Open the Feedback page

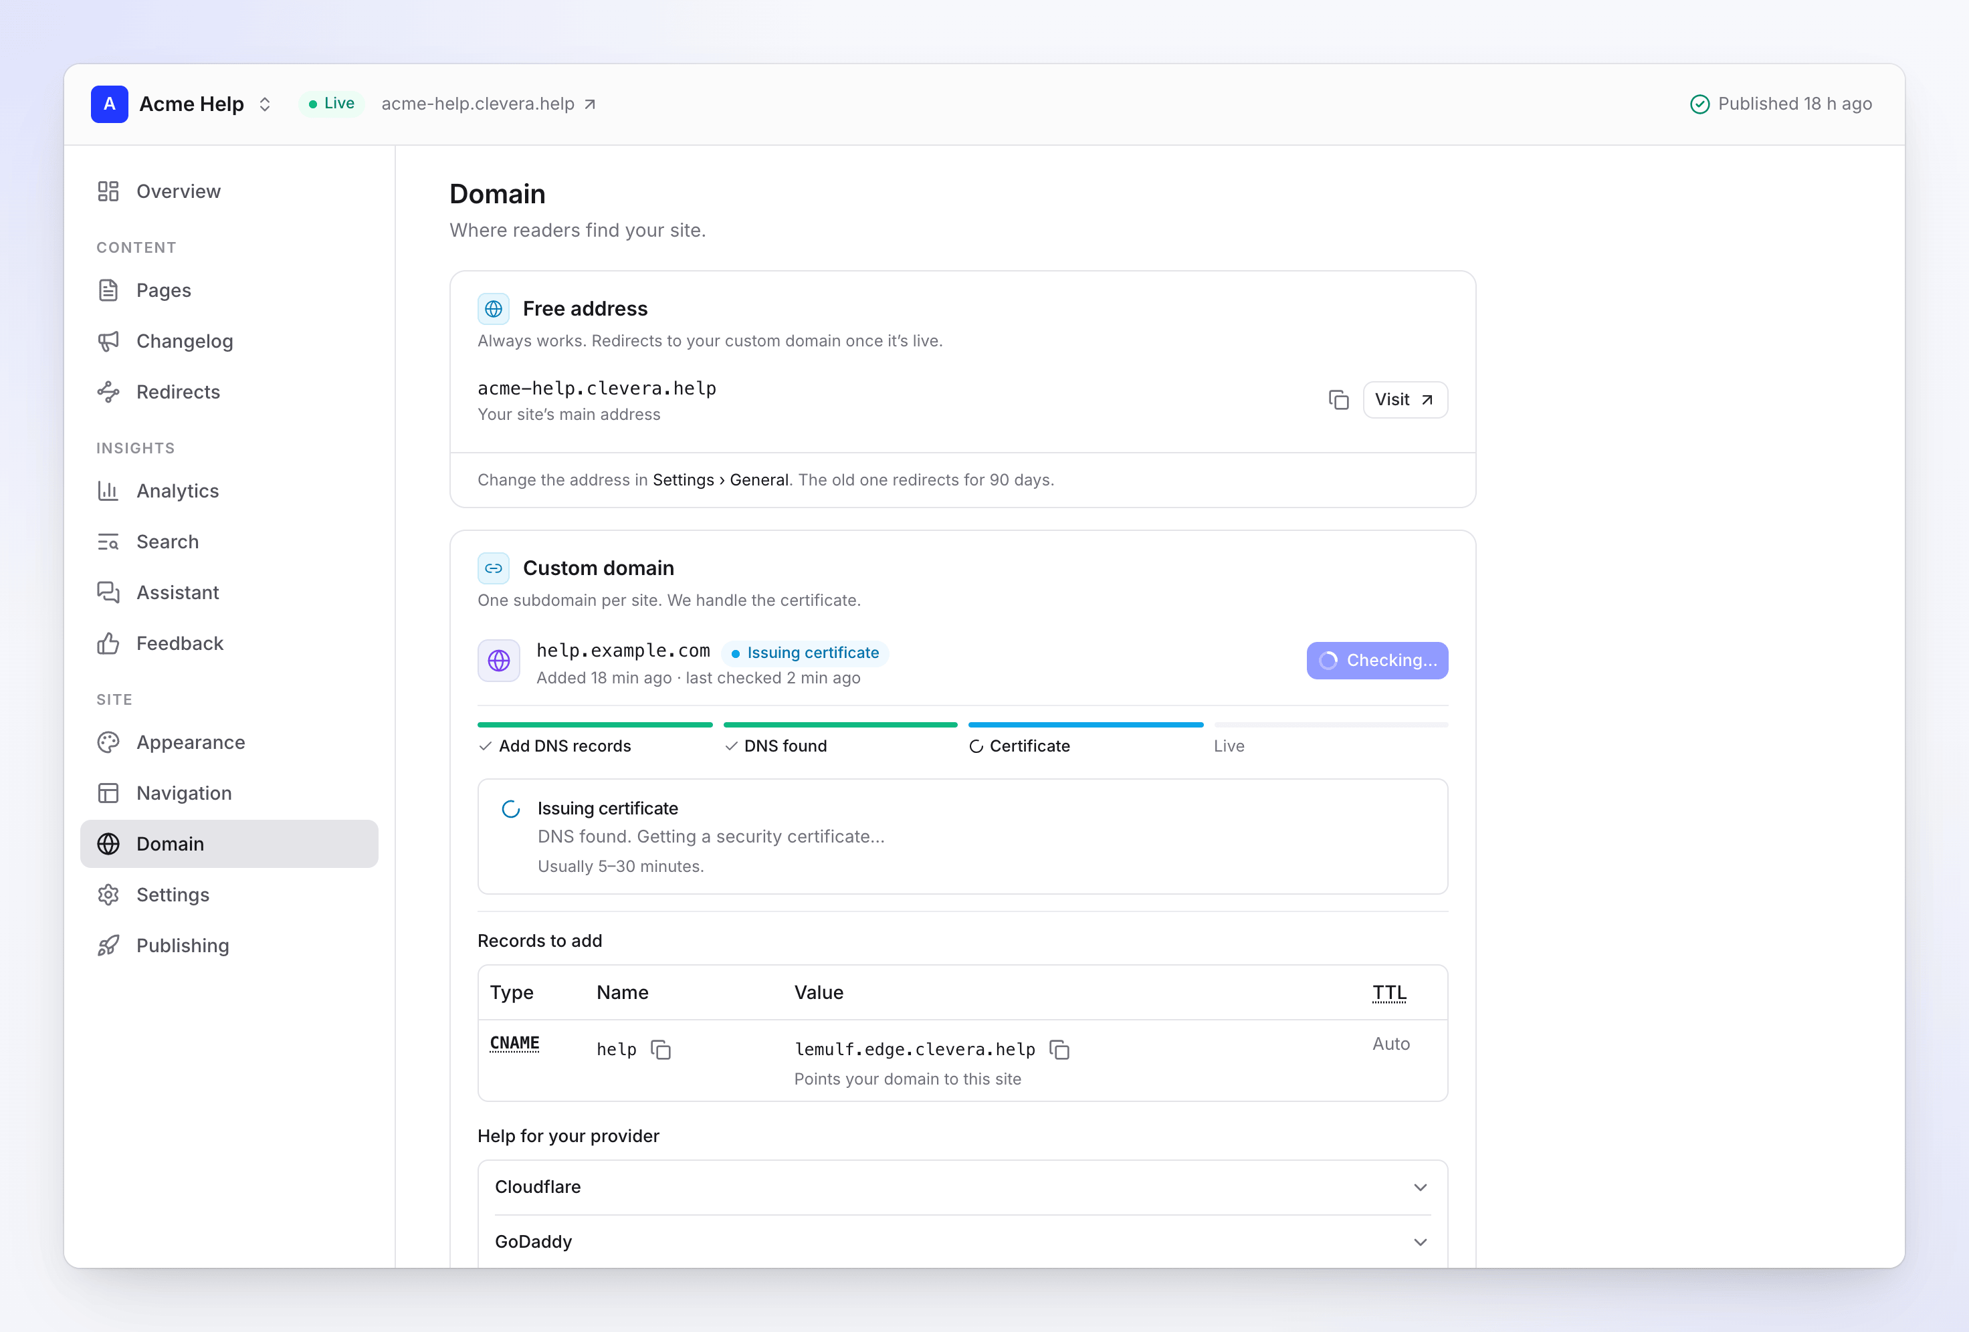229,644
